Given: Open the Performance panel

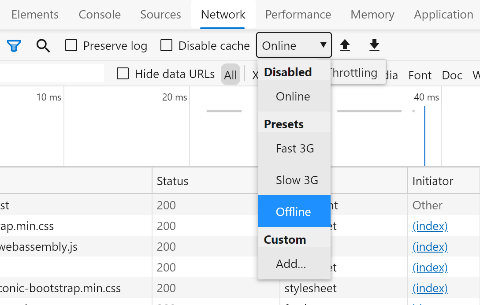Looking at the screenshot, I should point(298,14).
